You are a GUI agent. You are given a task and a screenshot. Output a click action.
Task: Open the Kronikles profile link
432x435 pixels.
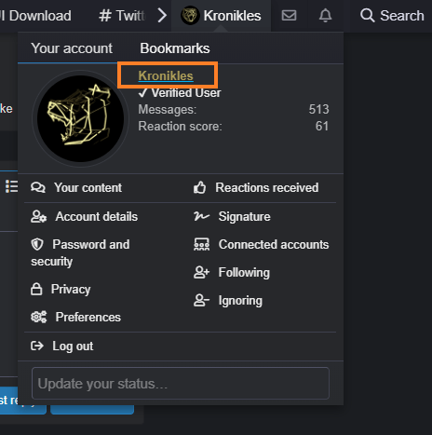tap(166, 75)
